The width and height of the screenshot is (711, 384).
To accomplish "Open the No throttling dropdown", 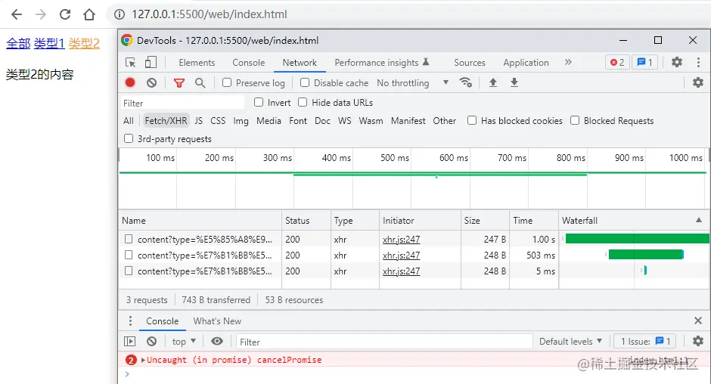I will (x=412, y=83).
